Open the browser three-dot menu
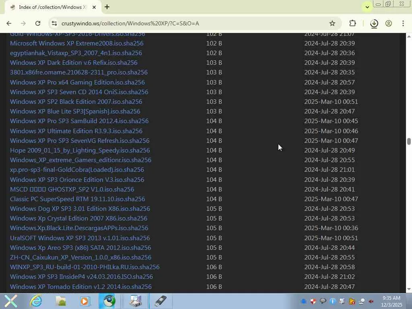 coord(403,23)
